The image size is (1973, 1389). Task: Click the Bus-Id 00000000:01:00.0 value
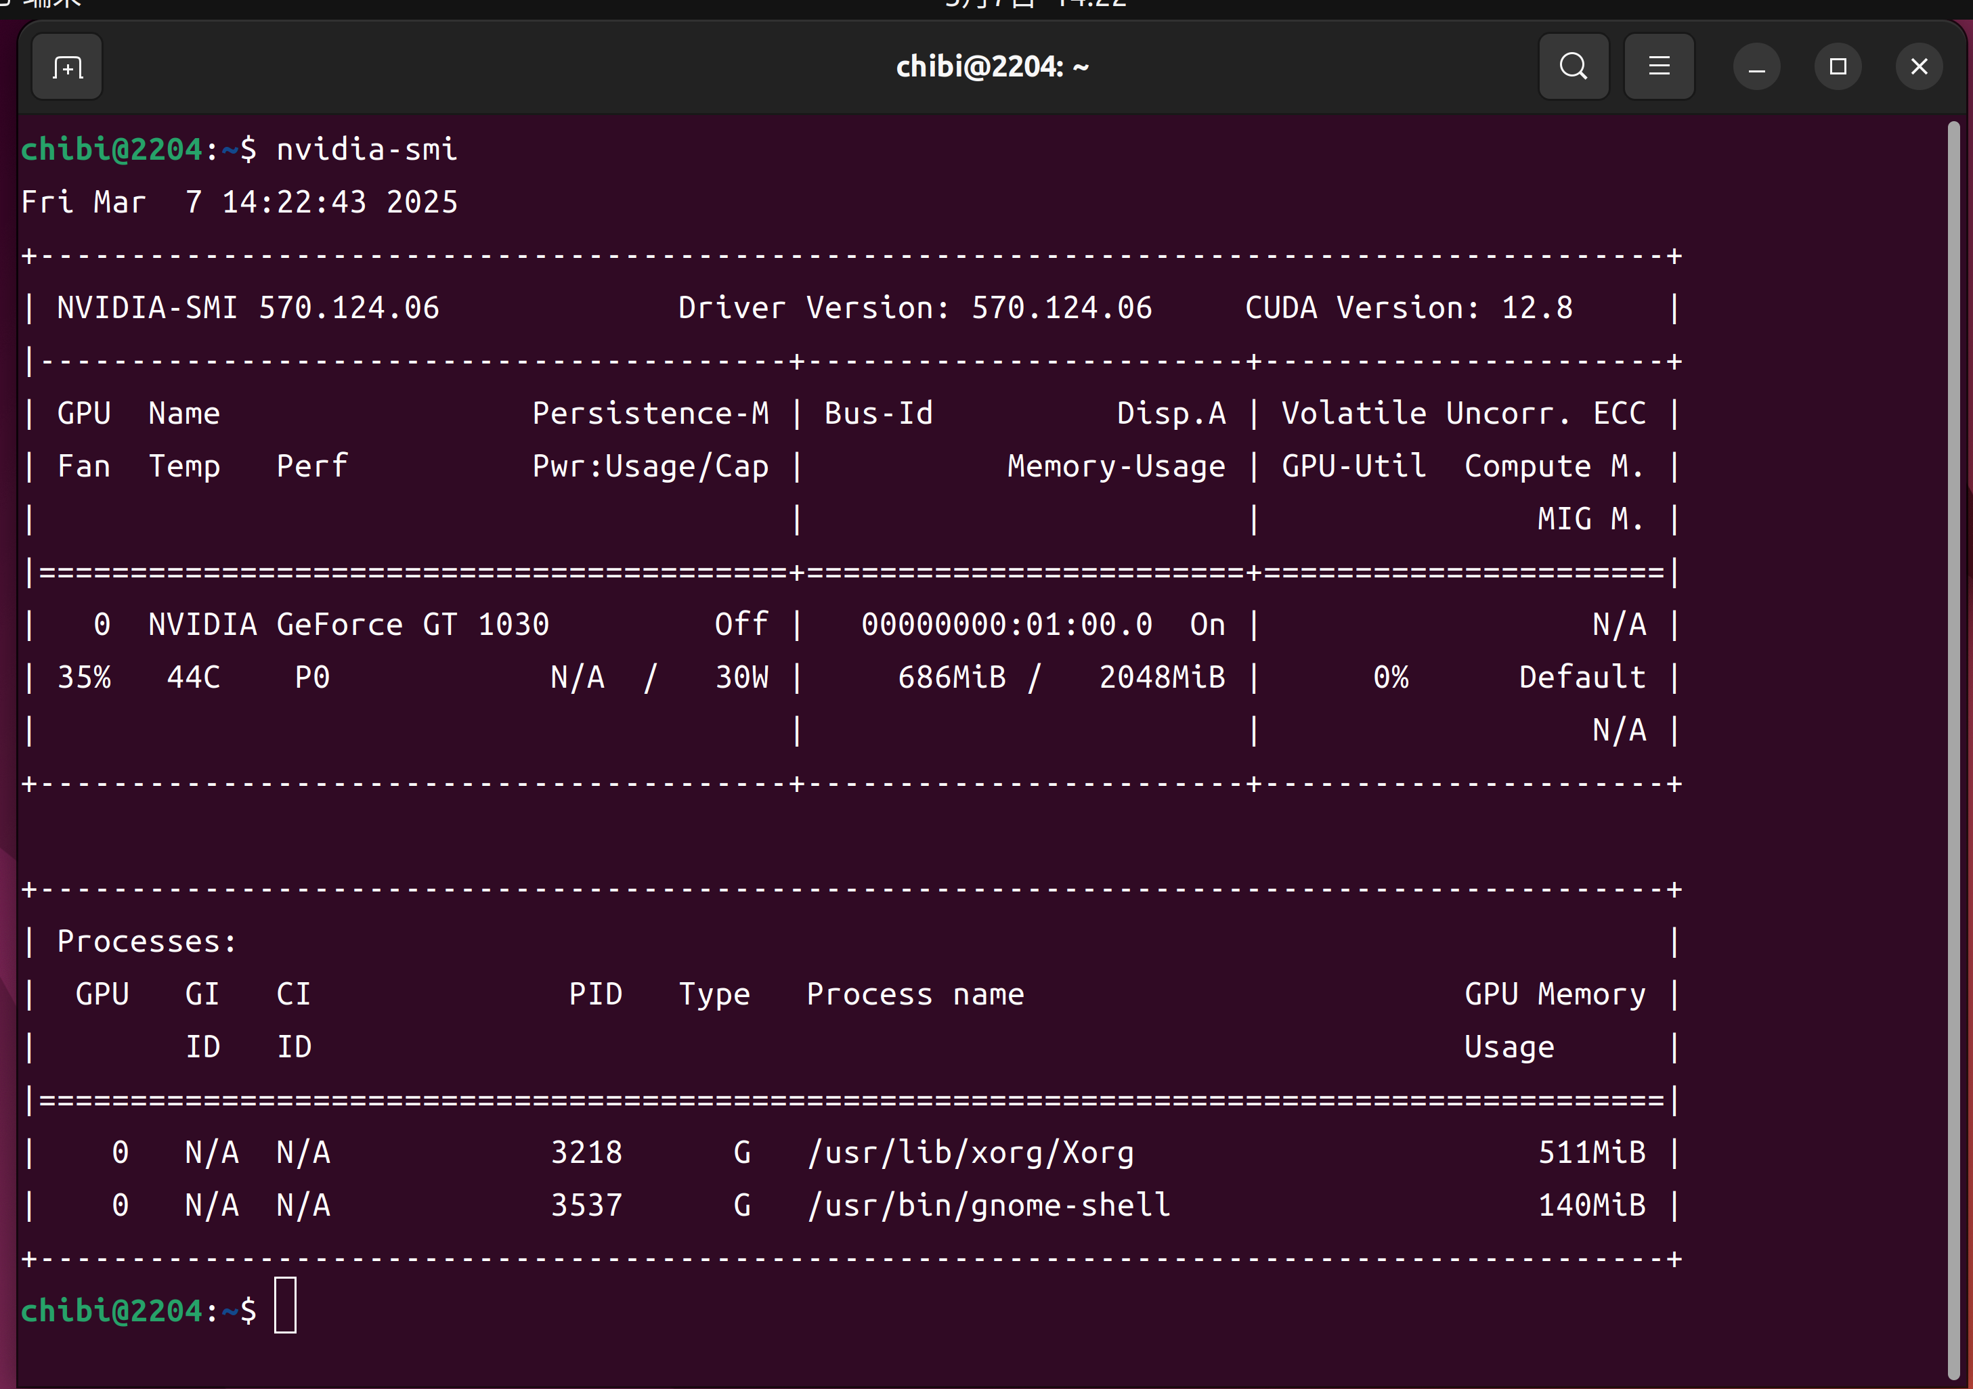click(1006, 625)
